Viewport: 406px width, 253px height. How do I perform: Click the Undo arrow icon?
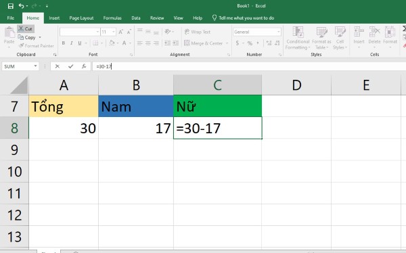coord(22,5)
